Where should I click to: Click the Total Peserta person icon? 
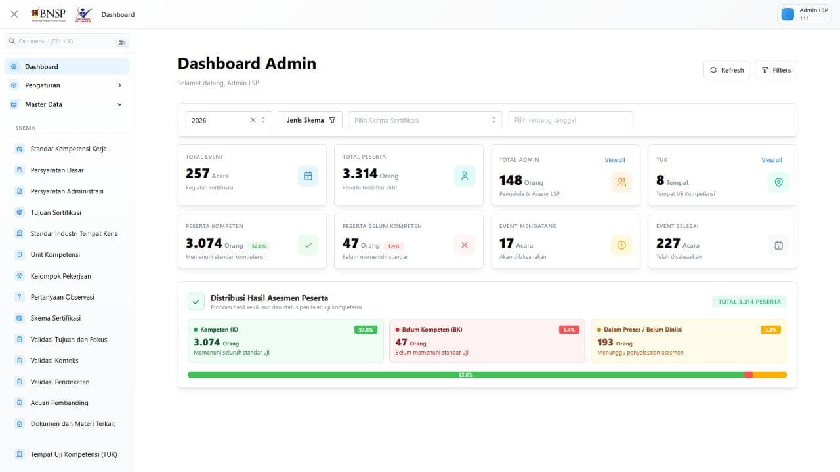point(465,176)
